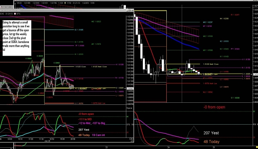
Task: Click the yellow 1.60987 price label in front chart
Action: click(x=81, y=89)
